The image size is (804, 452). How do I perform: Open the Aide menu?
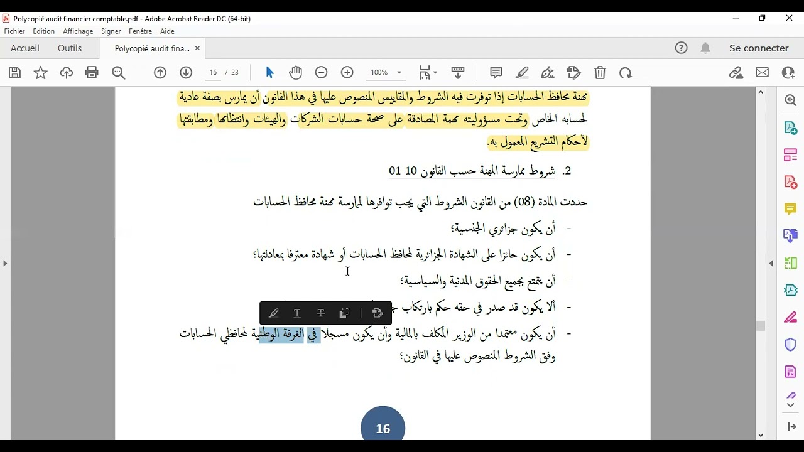pyautogui.click(x=167, y=31)
